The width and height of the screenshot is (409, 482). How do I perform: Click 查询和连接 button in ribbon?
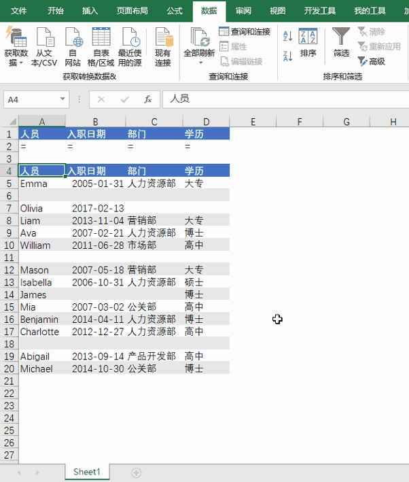(245, 32)
